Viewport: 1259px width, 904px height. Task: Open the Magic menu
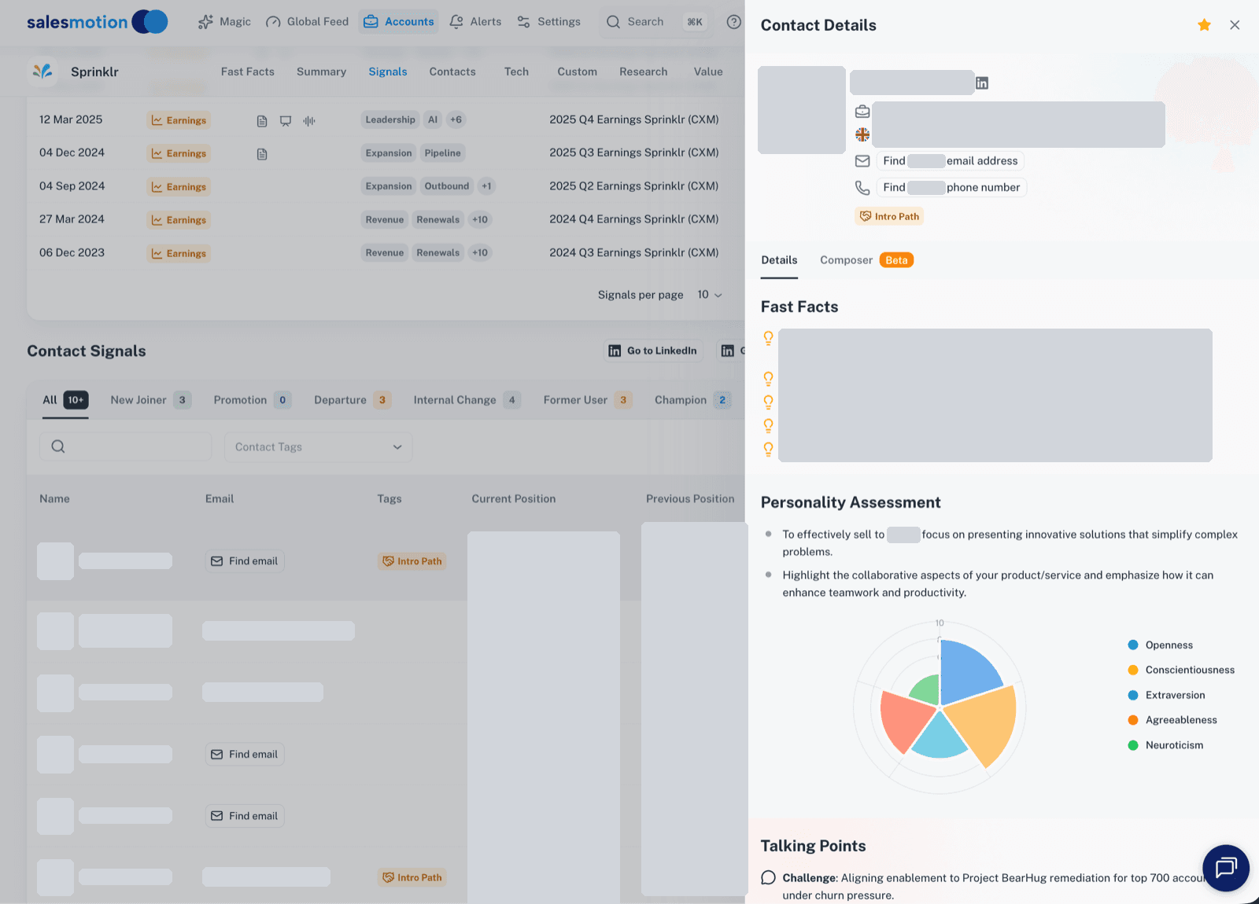click(x=224, y=22)
